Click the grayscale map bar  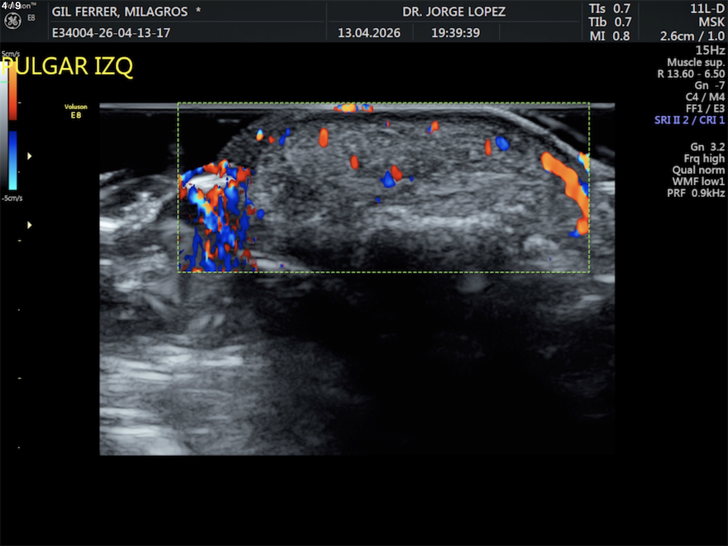[x=4, y=124]
